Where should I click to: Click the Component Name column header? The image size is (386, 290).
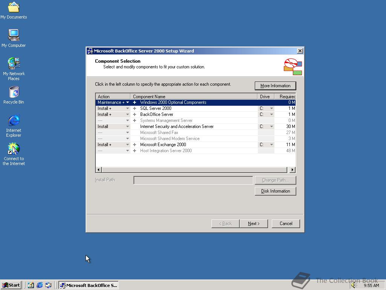tap(194, 96)
